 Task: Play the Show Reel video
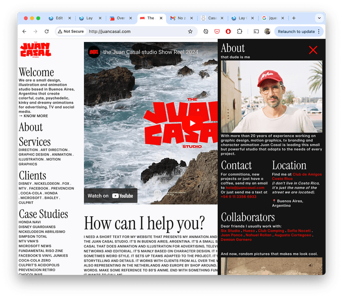click(x=192, y=123)
